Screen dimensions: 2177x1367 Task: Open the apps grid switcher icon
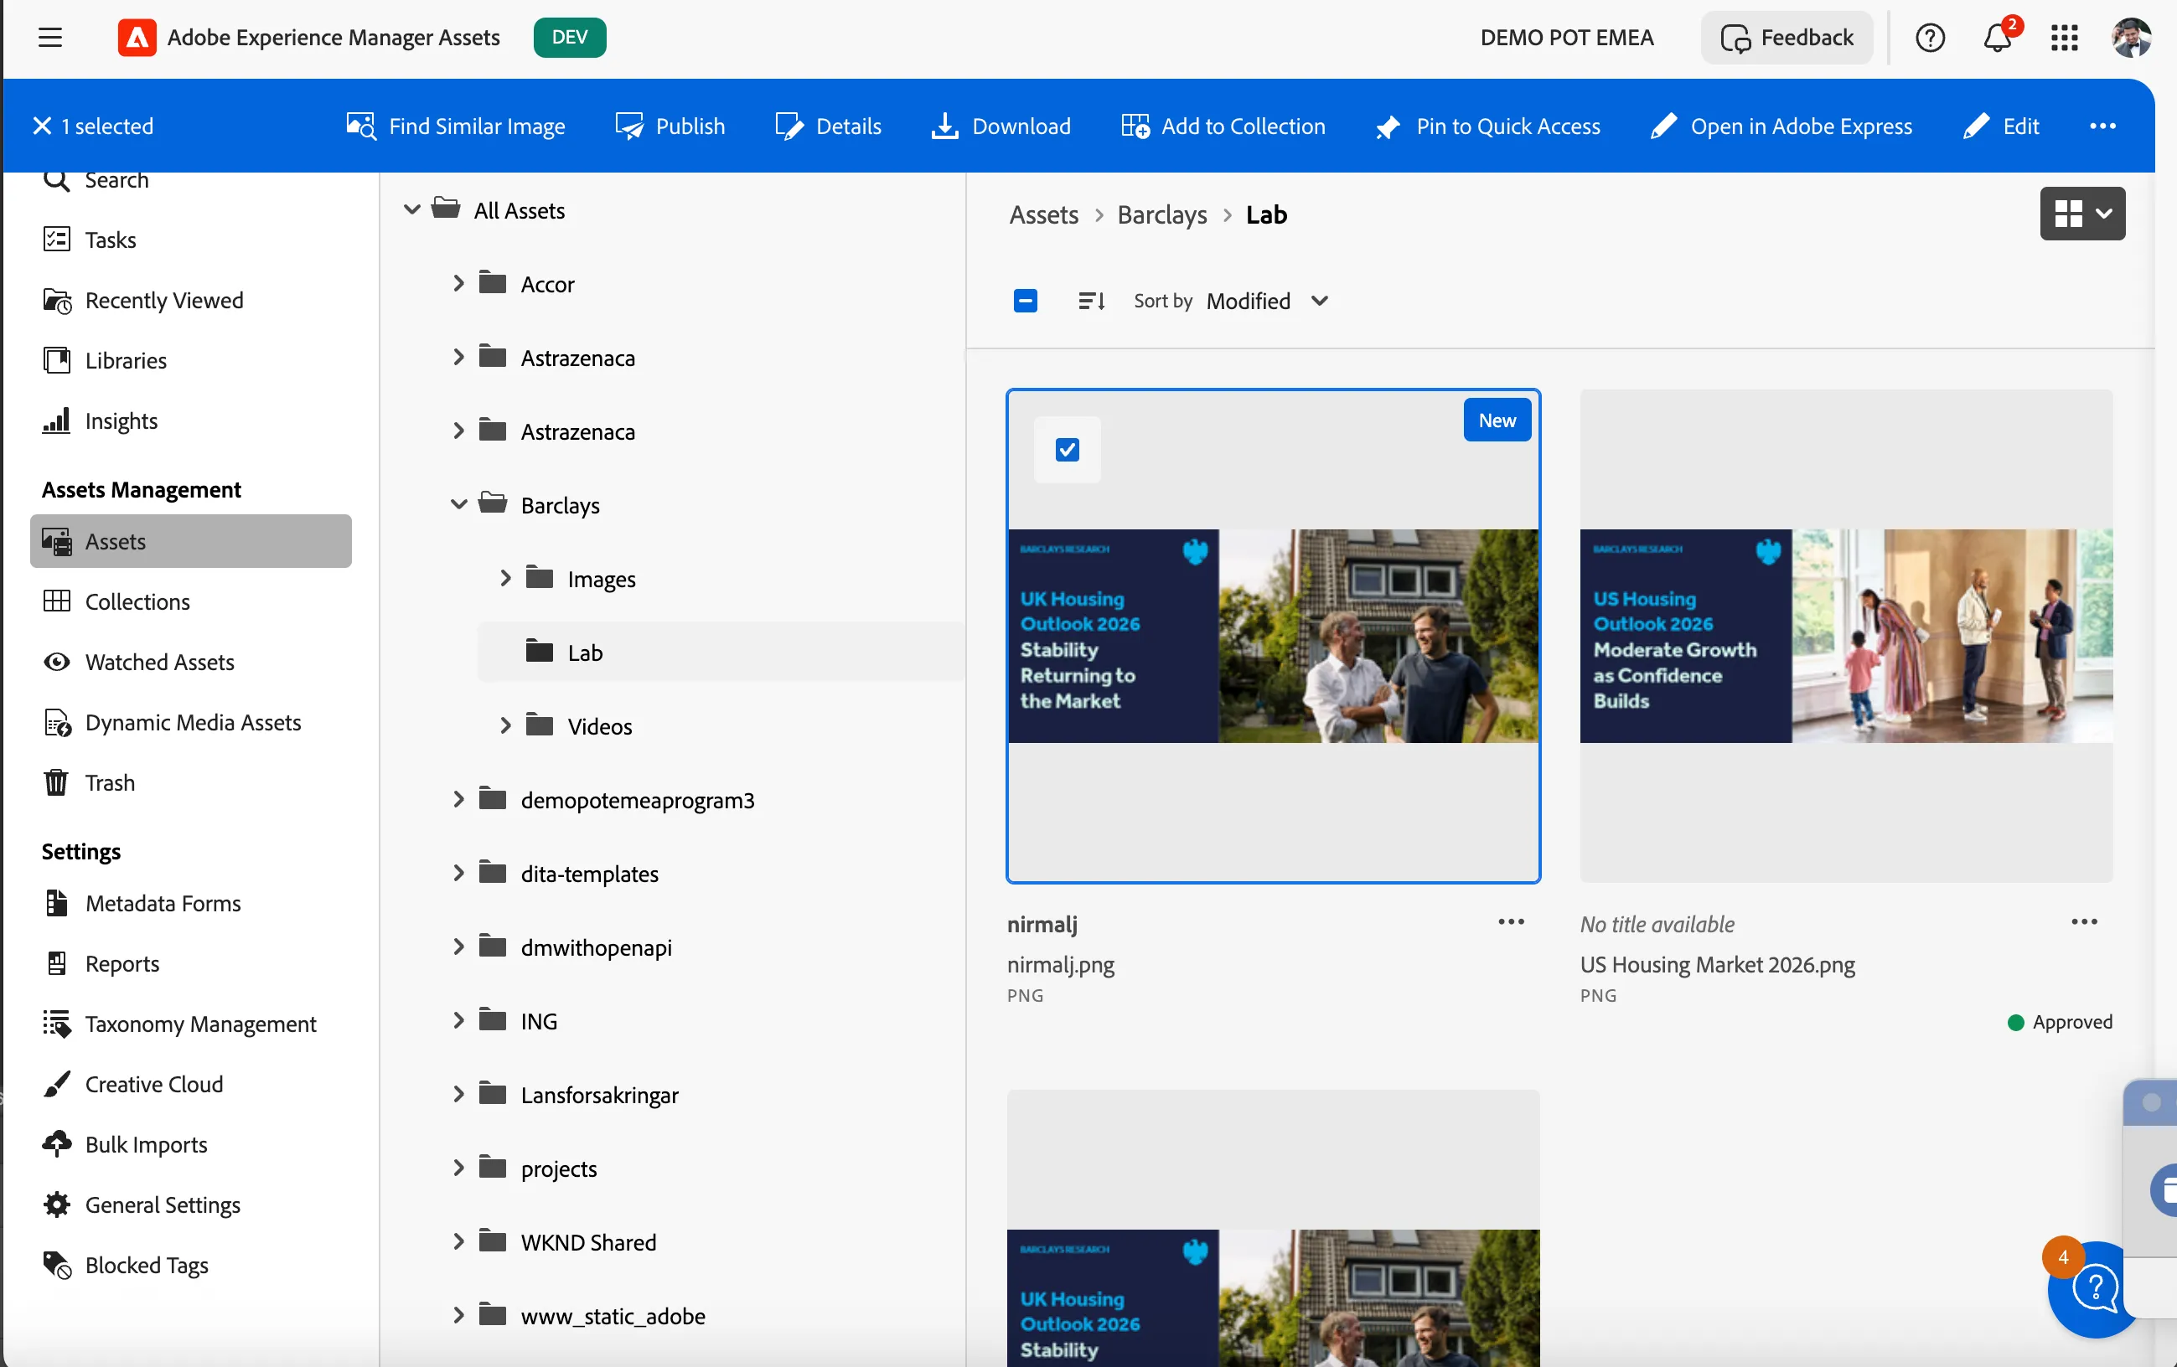pos(2065,37)
